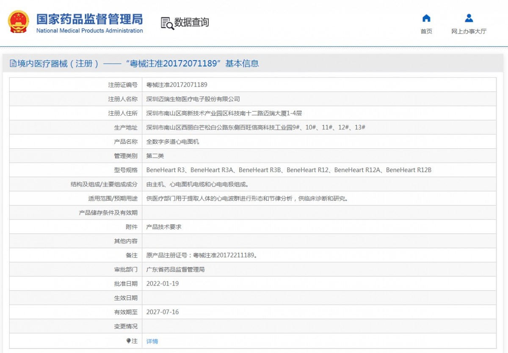Click the house icon above 首页

[x=426, y=18]
